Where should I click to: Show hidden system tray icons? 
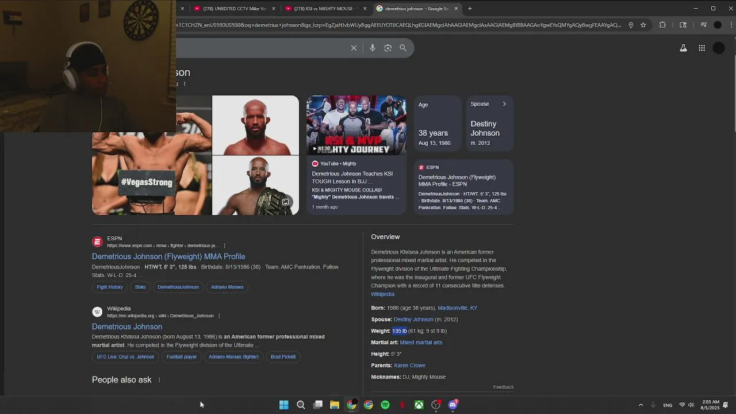point(641,405)
